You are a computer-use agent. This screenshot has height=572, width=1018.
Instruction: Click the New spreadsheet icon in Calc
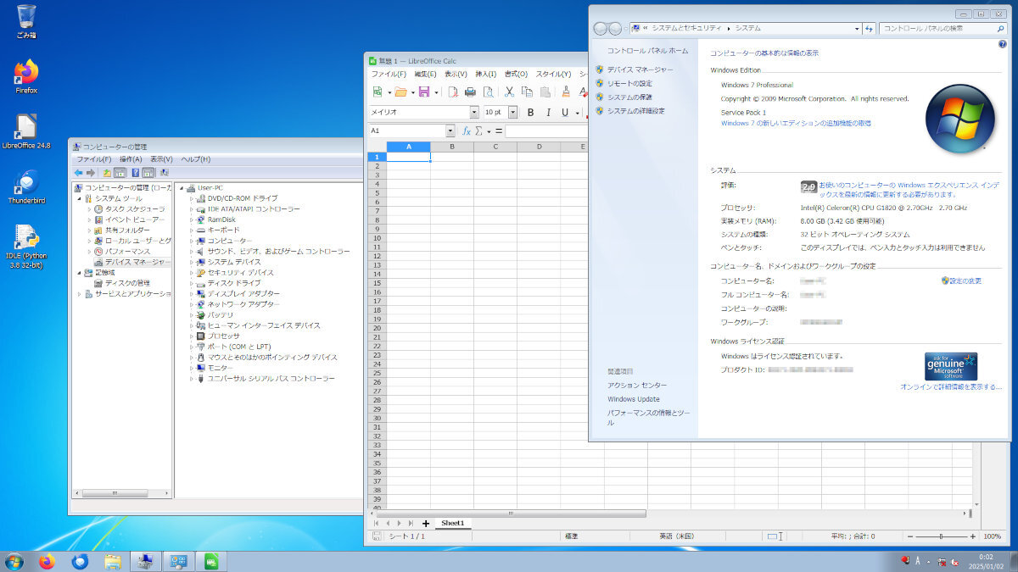(378, 92)
